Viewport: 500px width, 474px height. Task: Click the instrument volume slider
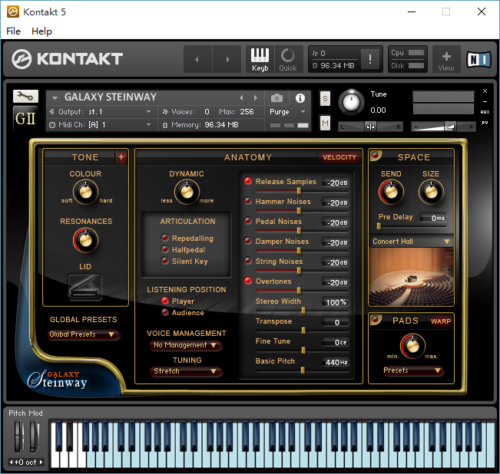coord(443,127)
